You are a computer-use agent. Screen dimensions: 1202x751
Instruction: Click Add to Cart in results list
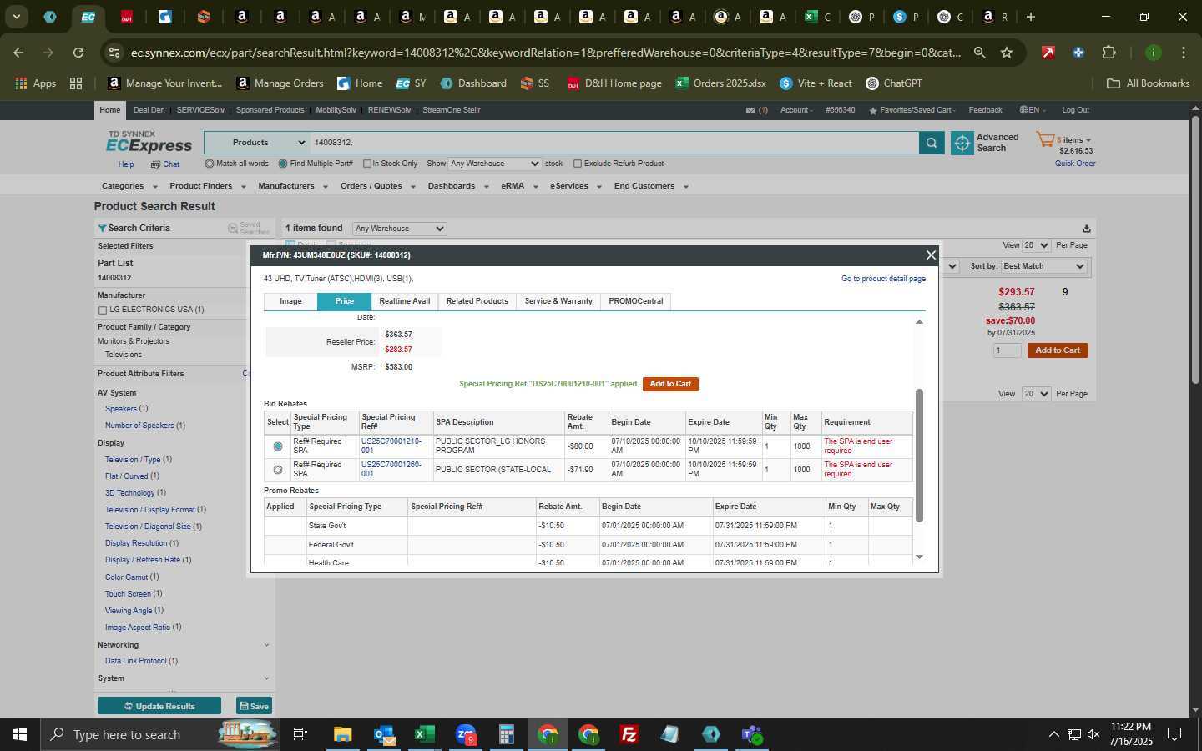coord(1058,350)
